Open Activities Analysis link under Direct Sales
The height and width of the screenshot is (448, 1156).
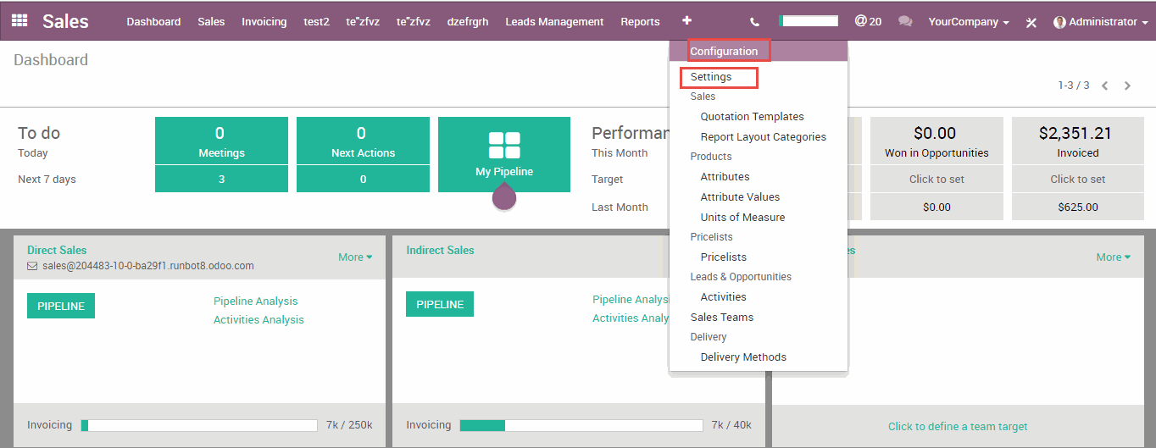click(x=258, y=320)
